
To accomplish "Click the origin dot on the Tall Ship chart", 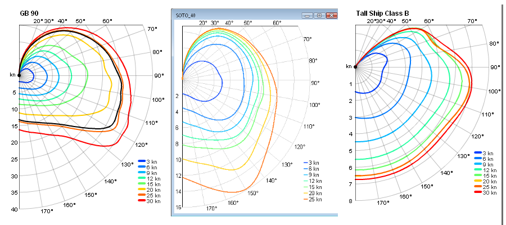I will point(355,66).
